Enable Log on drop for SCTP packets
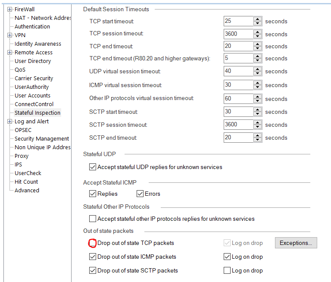This screenshot has height=282, width=331. click(227, 271)
